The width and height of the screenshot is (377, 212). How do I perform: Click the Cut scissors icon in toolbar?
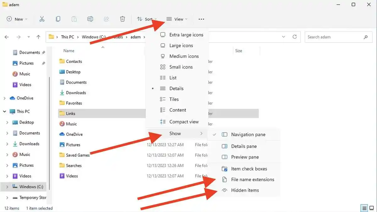(42, 19)
